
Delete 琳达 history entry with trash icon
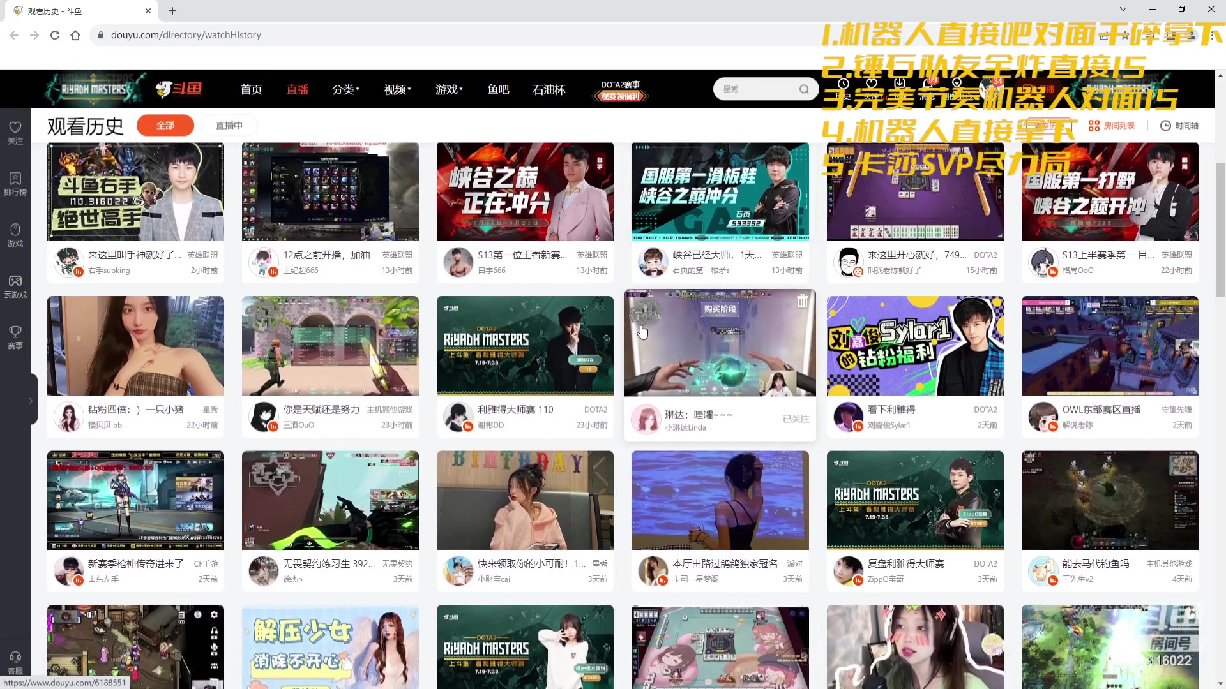[x=803, y=301]
